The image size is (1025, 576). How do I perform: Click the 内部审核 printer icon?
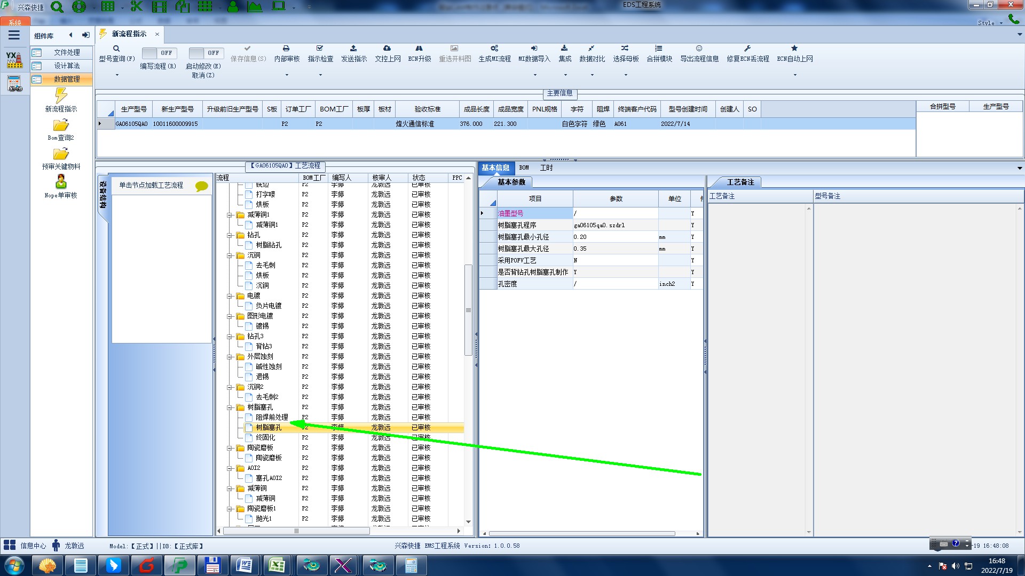coord(286,49)
